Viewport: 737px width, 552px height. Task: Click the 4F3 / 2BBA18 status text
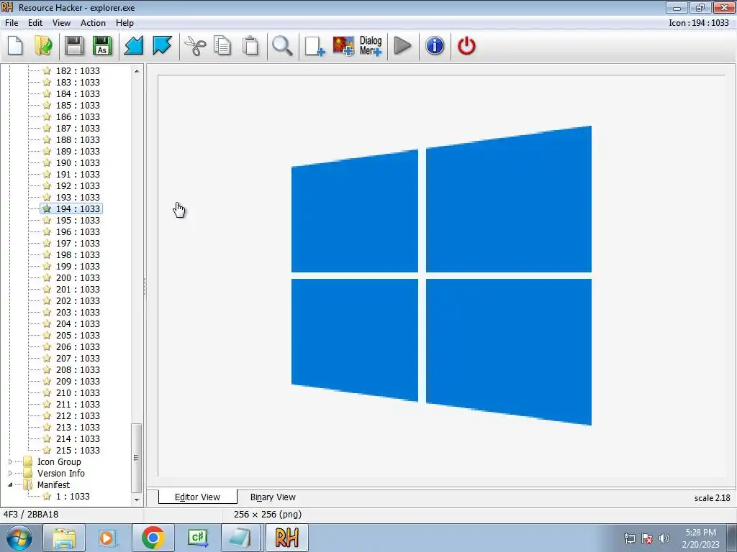coord(31,515)
